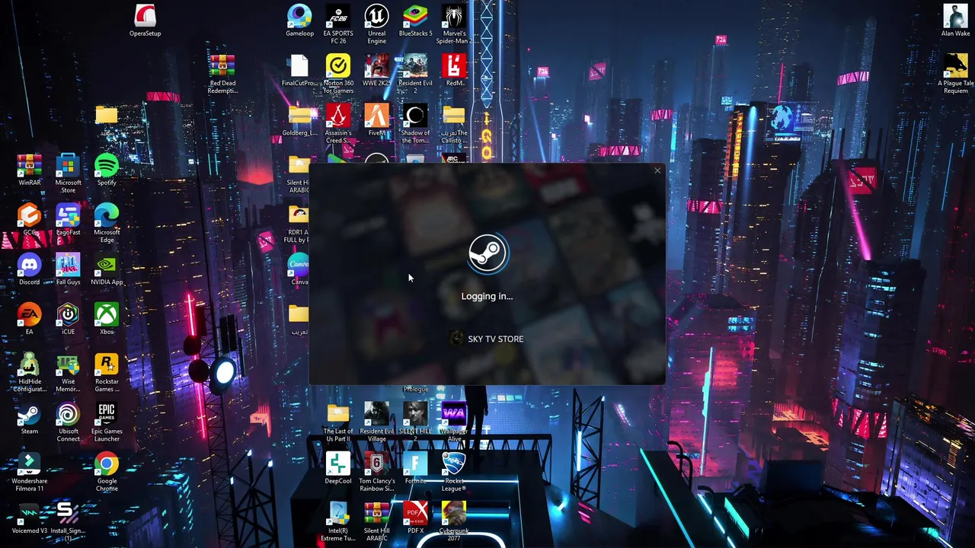Image resolution: width=975 pixels, height=548 pixels.
Task: Open the NVIDIA App shortcut
Action: pyautogui.click(x=107, y=269)
